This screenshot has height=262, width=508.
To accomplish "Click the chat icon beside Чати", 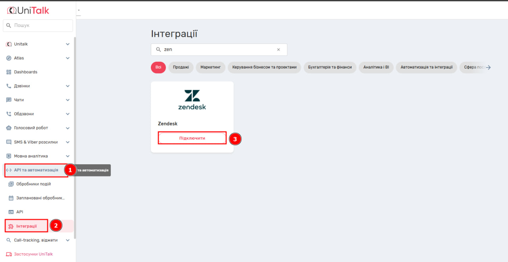I will pos(9,100).
